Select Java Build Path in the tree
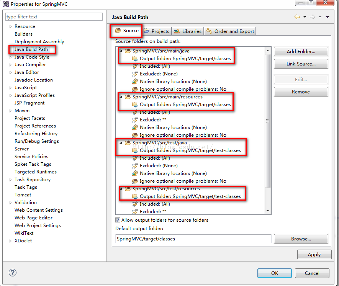The height and width of the screenshot is (286, 339). point(31,49)
